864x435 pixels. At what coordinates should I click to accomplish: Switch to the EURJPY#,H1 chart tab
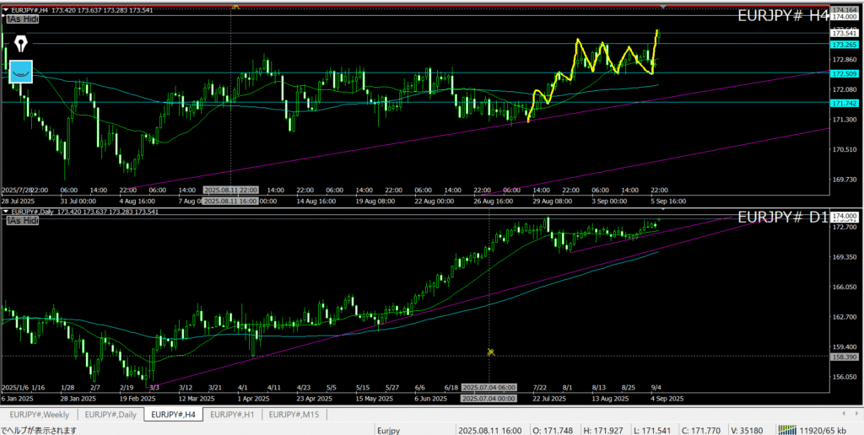232,414
